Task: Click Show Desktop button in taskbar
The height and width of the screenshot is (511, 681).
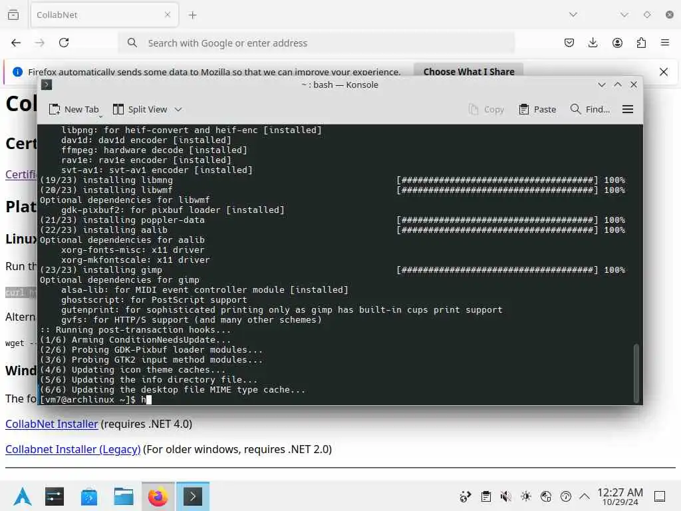Action: tap(660, 496)
